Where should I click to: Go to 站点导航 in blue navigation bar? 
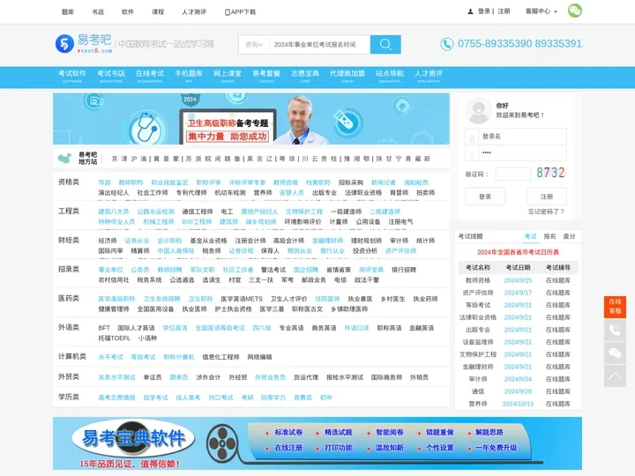click(390, 76)
